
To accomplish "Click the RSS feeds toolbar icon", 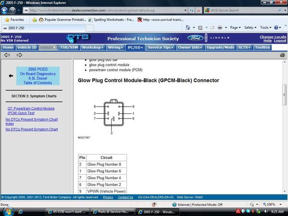I will (x=200, y=27).
